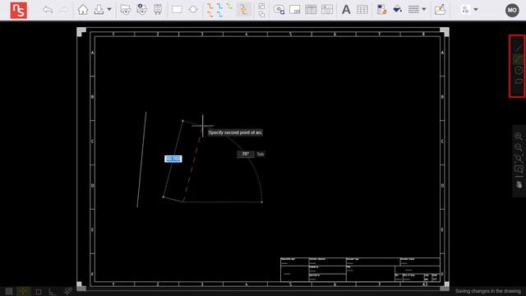Open the format painter properties icon

pos(381,9)
